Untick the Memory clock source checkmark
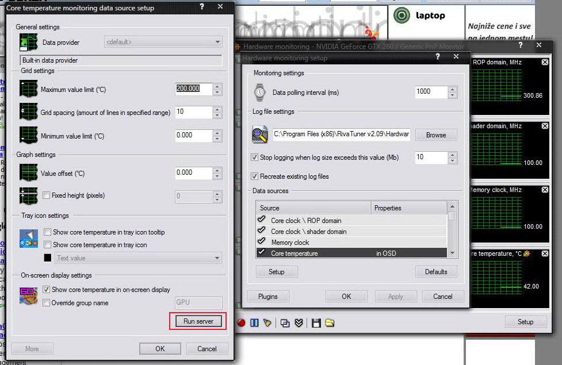Screen dimensions: 562x365 tap(262, 241)
